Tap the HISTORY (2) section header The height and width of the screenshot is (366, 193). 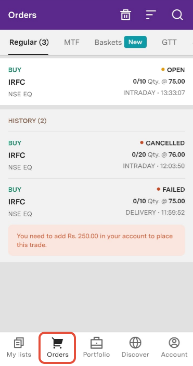coord(28,121)
